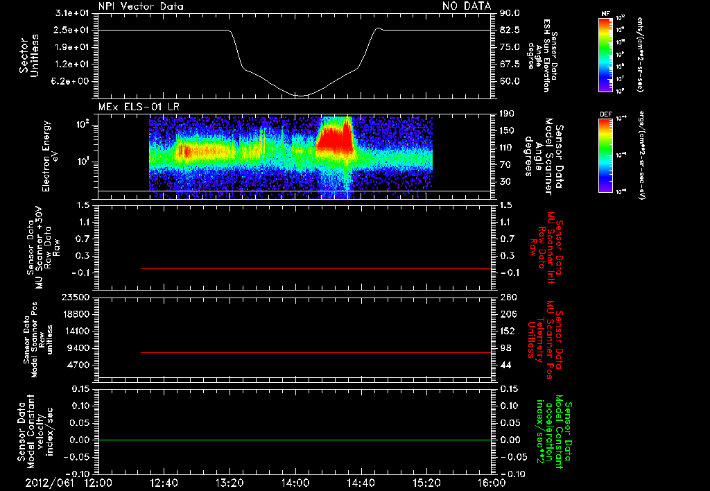Click the '206' telemetry tick label

[508, 314]
